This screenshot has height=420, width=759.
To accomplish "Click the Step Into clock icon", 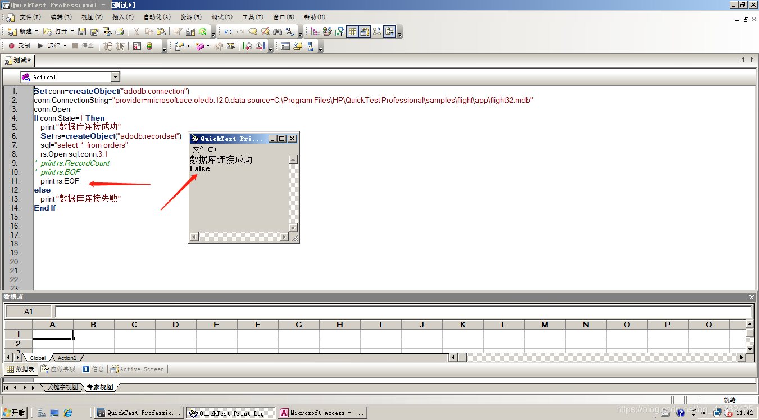I will pyautogui.click(x=247, y=46).
